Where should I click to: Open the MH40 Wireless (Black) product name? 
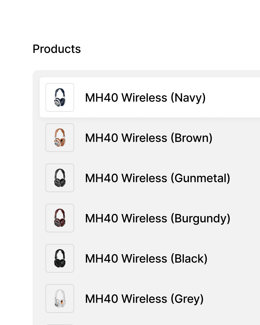tap(146, 259)
